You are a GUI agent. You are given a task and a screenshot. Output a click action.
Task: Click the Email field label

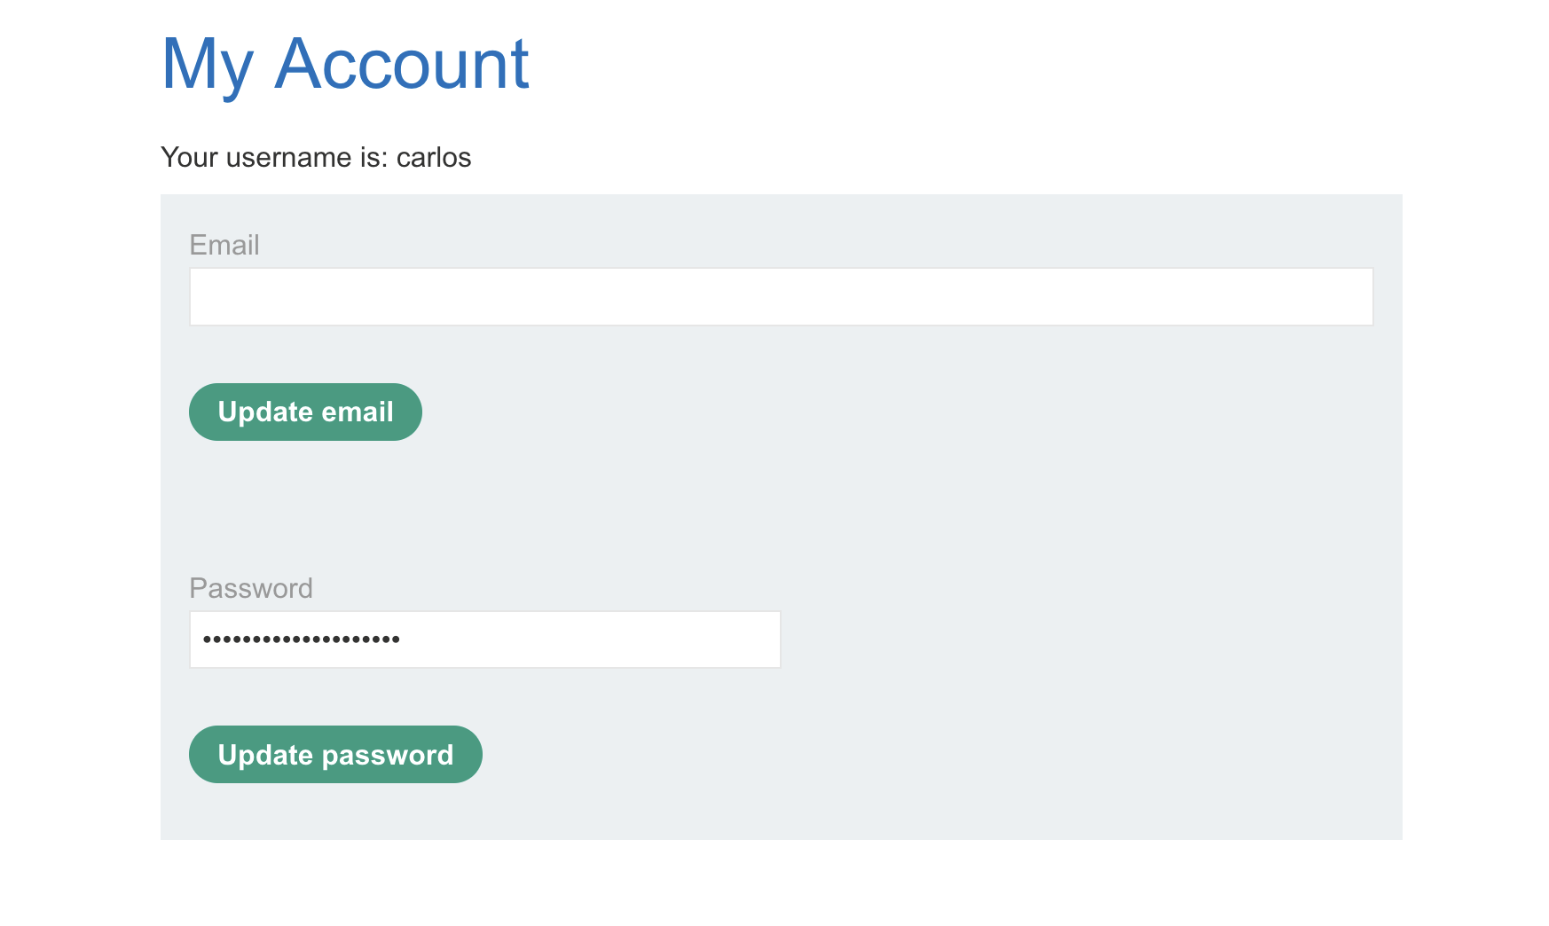pyautogui.click(x=224, y=245)
